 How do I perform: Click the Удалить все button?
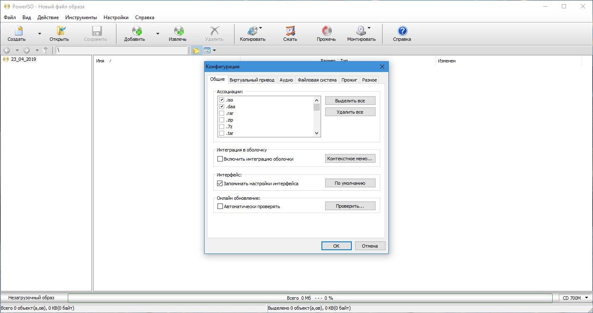350,112
